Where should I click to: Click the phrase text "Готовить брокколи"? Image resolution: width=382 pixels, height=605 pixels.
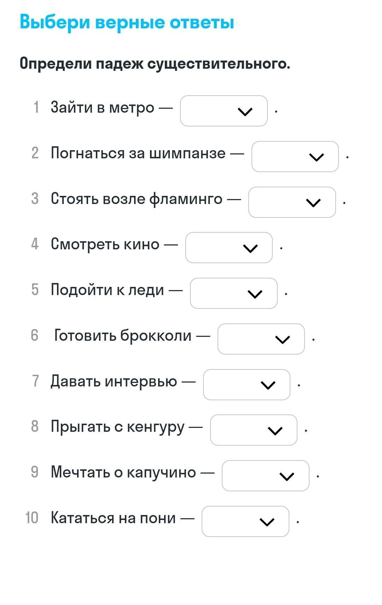[x=123, y=335]
